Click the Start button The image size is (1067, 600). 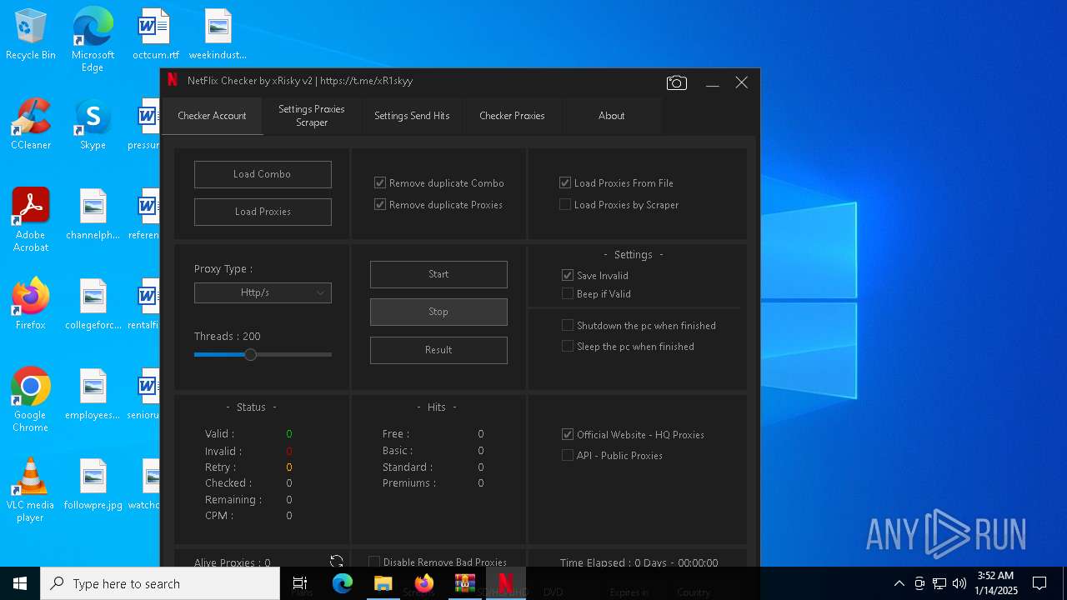point(438,274)
